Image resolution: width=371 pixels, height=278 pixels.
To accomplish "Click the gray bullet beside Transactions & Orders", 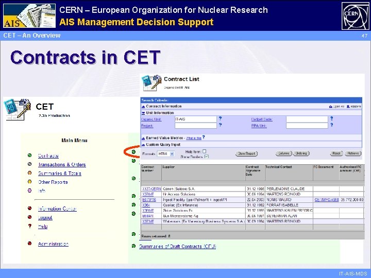I will pos(29,164).
